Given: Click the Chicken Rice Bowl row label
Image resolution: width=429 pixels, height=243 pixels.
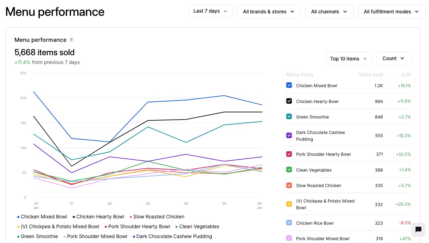Looking at the screenshot, I should tap(314, 223).
